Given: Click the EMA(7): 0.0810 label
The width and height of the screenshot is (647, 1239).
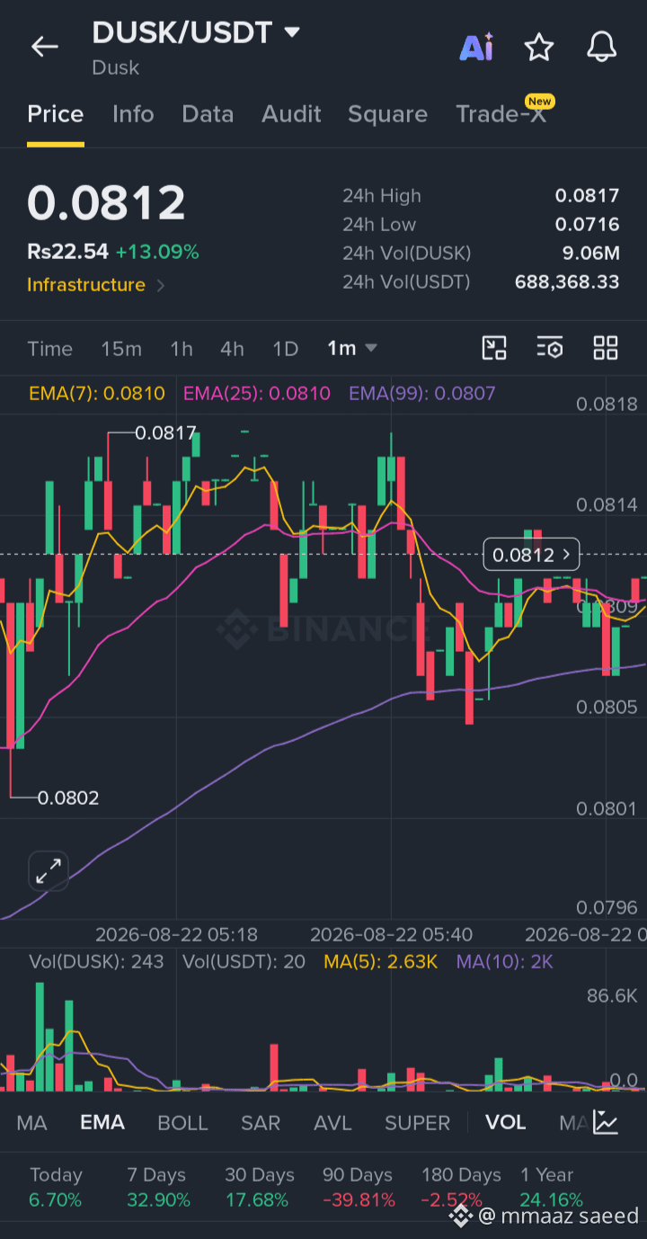Looking at the screenshot, I should [97, 393].
